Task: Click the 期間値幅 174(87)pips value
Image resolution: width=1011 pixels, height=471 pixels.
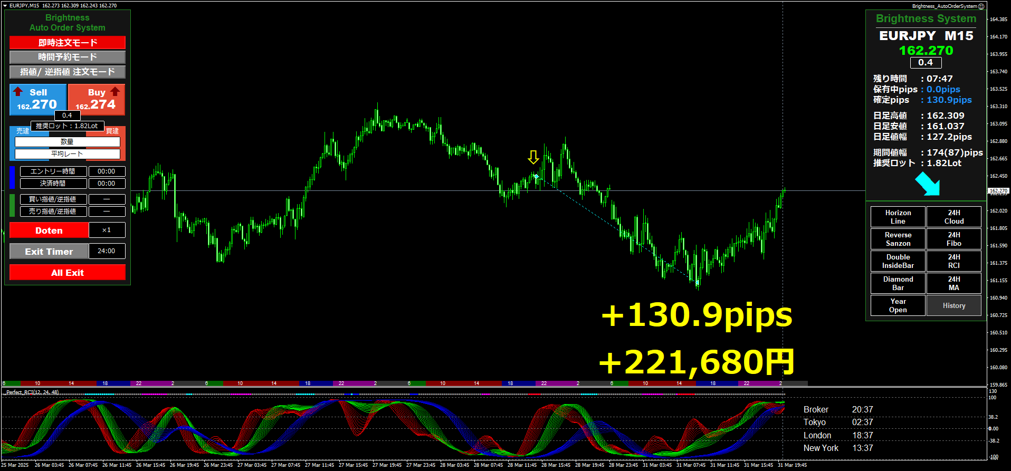Action: pyautogui.click(x=955, y=152)
